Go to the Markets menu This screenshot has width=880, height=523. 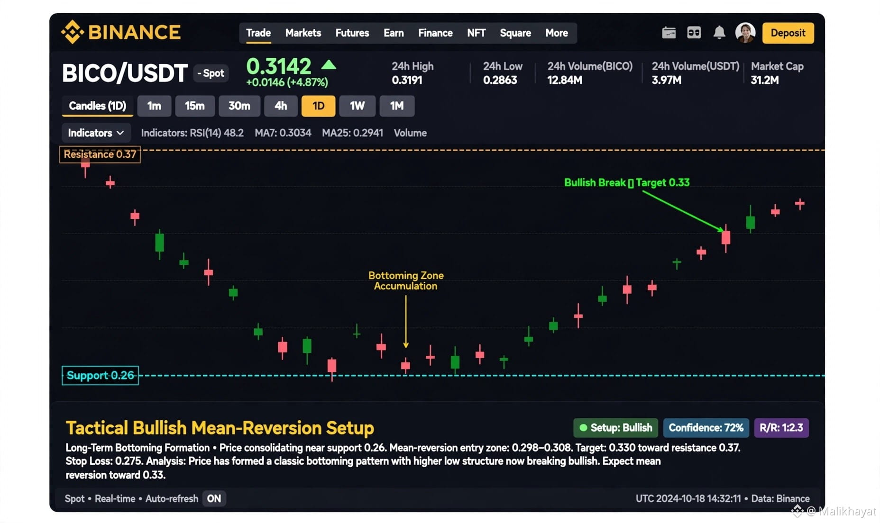[x=303, y=33]
